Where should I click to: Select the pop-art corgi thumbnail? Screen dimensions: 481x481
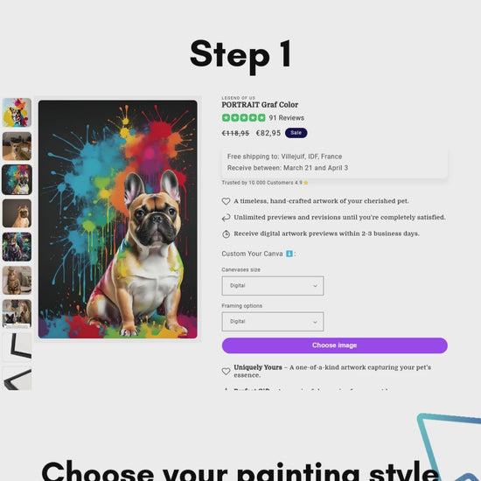17,112
